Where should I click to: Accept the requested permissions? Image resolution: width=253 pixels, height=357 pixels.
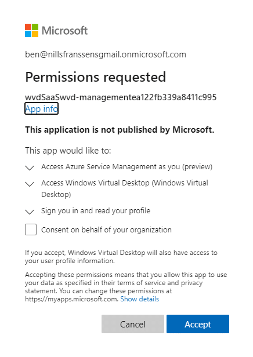click(x=198, y=324)
